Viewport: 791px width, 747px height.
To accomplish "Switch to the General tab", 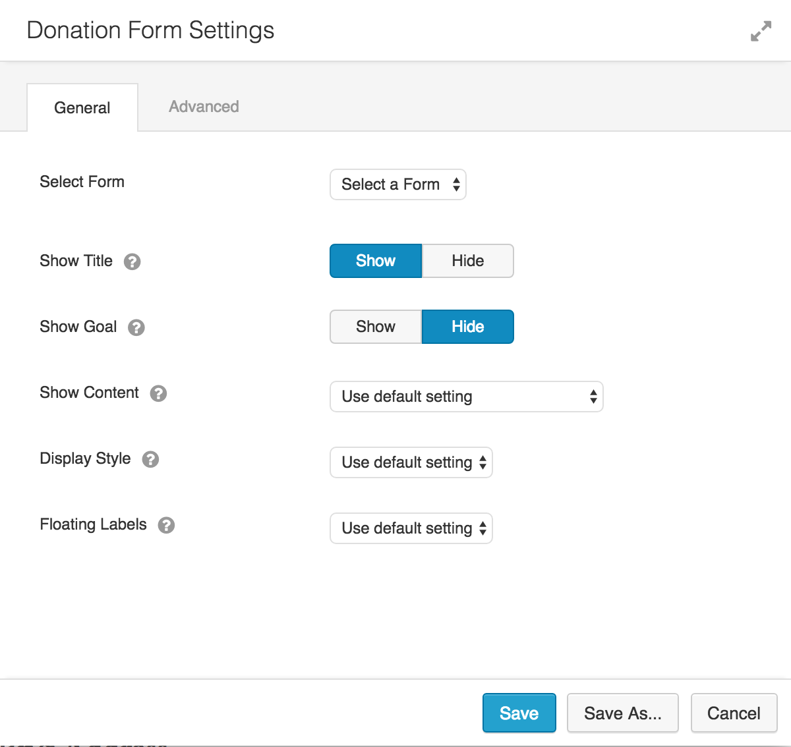I will point(82,107).
